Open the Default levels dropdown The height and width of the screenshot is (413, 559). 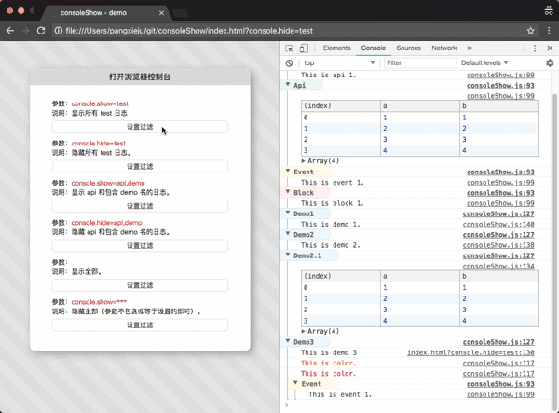pos(484,63)
